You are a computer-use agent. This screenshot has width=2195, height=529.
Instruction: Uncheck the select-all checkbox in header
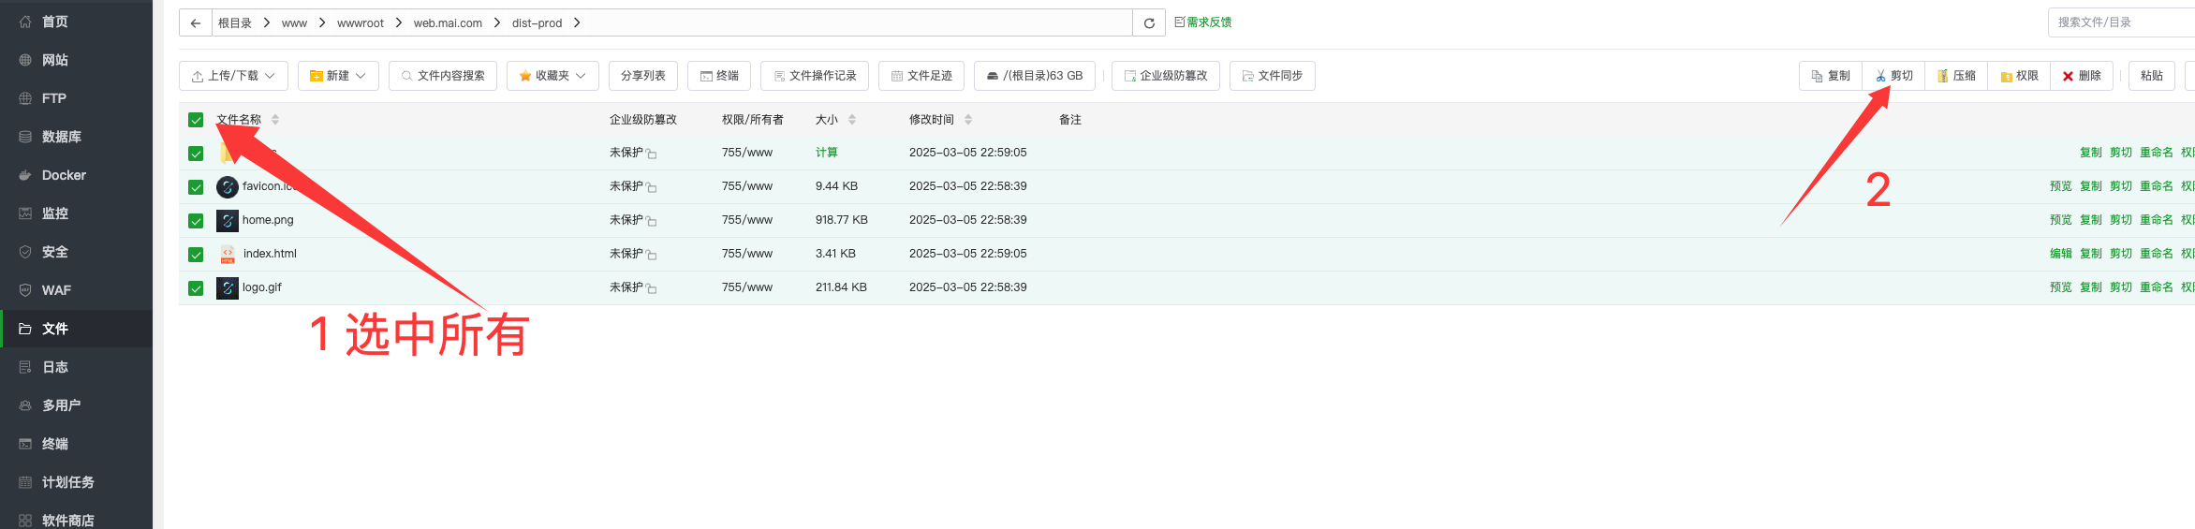[196, 120]
